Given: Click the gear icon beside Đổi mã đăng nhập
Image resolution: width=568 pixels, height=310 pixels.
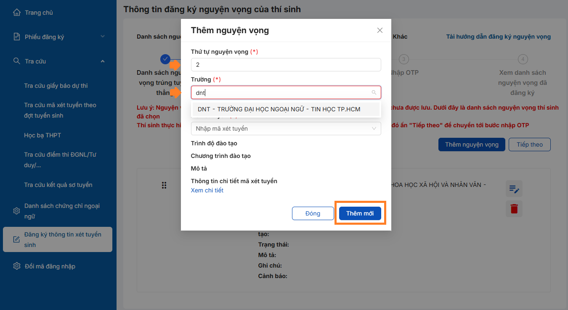Looking at the screenshot, I should [16, 266].
